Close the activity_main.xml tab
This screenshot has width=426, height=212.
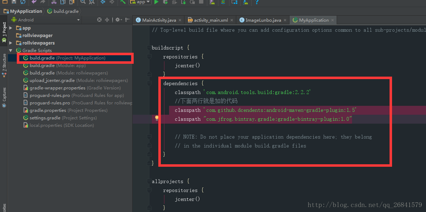[232, 20]
